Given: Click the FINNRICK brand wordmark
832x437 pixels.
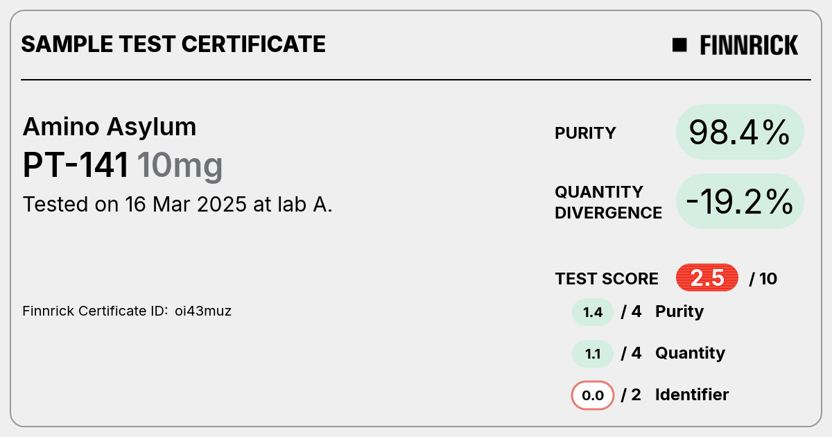Looking at the screenshot, I should (x=749, y=45).
